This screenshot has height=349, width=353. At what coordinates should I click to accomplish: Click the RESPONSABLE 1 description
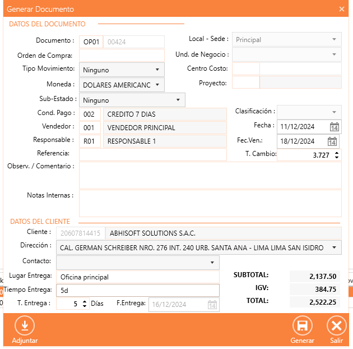click(165, 141)
